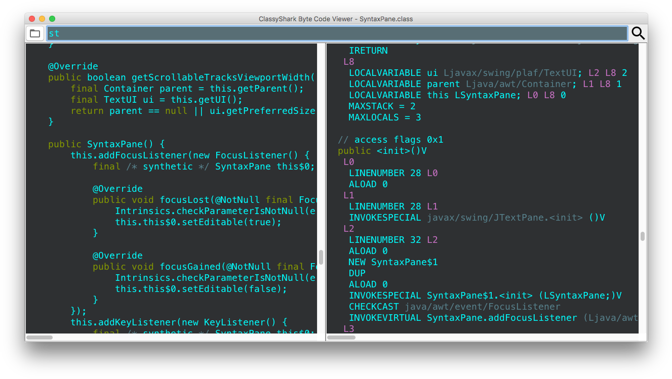
Task: Click 'LOCALVARIABLE parent' bytecode line
Action: click(x=485, y=84)
